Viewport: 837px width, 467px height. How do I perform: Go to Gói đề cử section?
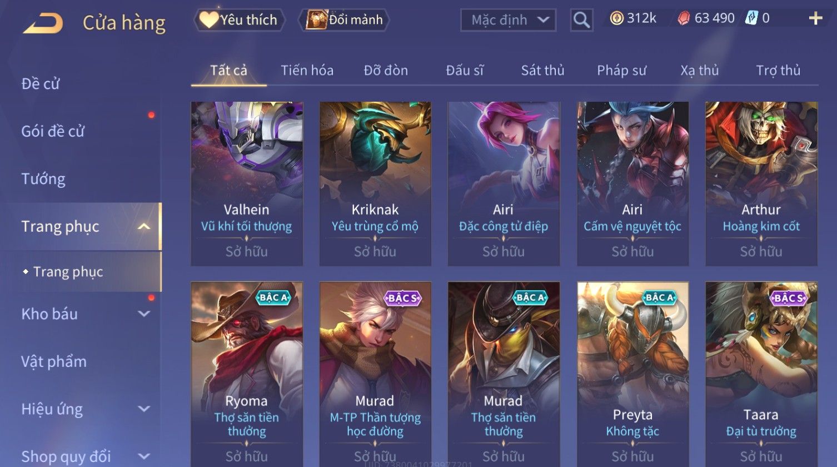coord(53,131)
